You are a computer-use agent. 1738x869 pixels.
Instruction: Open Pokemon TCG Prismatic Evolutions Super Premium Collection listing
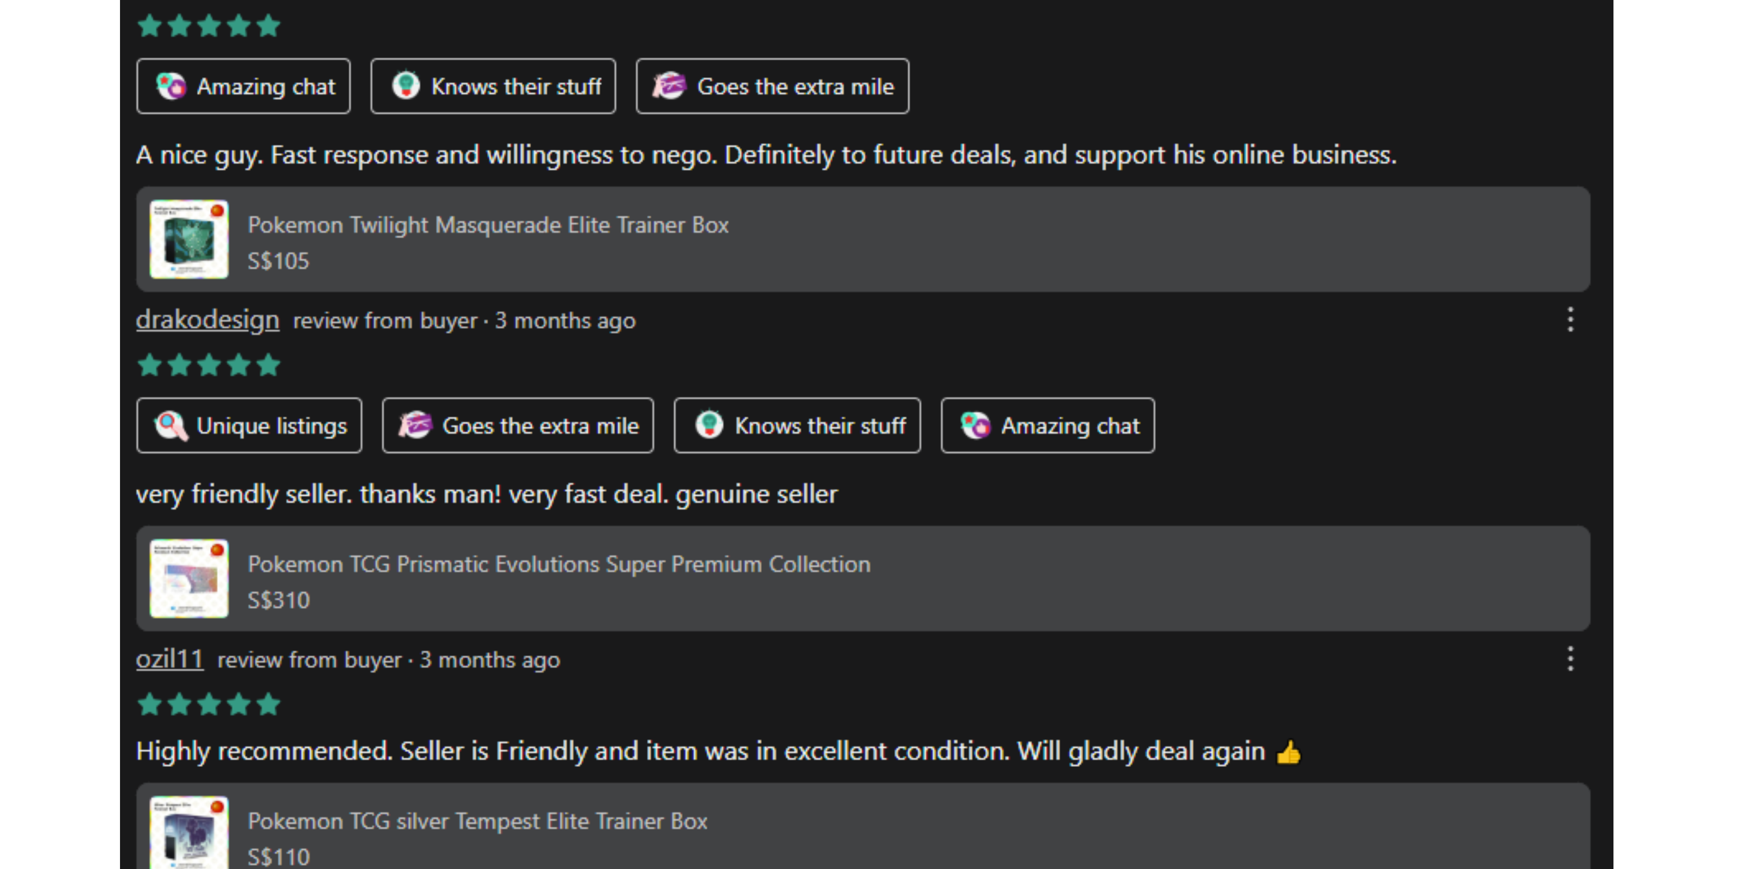[x=559, y=564]
